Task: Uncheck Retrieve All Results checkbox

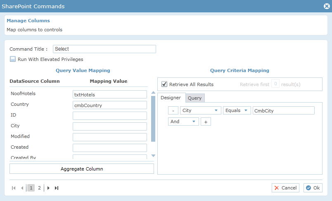Action: [164, 84]
